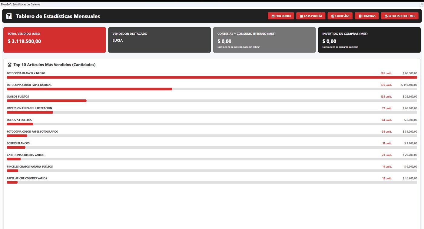This screenshot has width=424, height=229.
Task: Click the SOBRES BLANCOS item name
Action: [x=18, y=143]
